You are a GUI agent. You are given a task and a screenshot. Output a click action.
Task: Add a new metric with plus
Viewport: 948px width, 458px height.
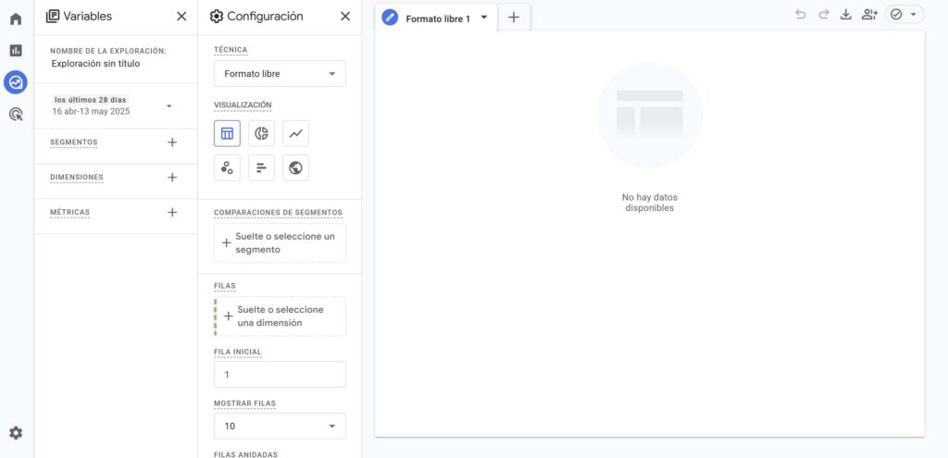coord(171,213)
